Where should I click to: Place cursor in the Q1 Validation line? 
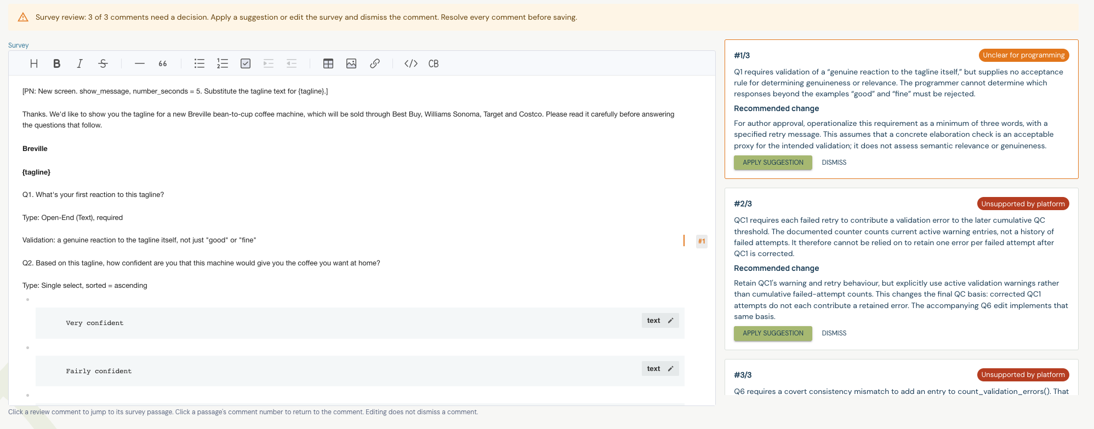(139, 240)
